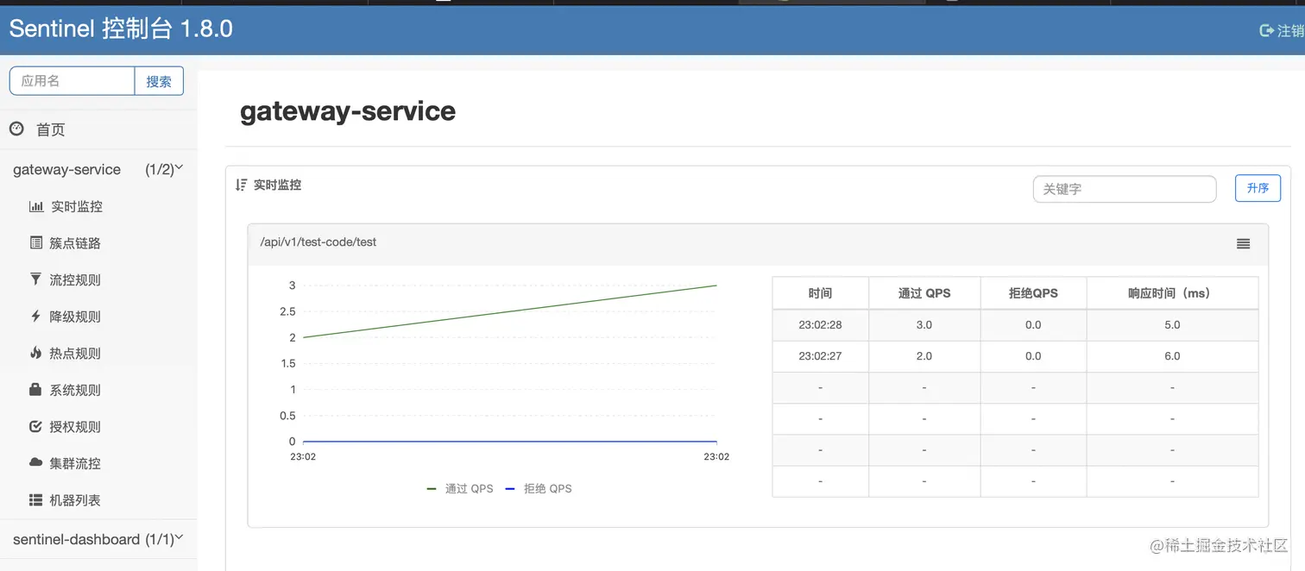The image size is (1305, 571).
Task: Click the 5.0 response time cell
Action: pos(1172,325)
